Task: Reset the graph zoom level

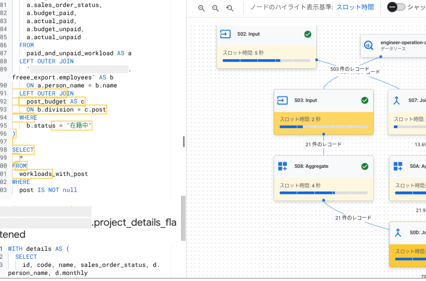Action: pos(230,8)
